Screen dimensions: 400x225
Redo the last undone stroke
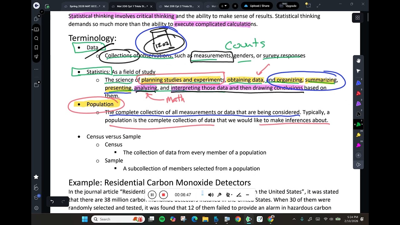point(63,202)
